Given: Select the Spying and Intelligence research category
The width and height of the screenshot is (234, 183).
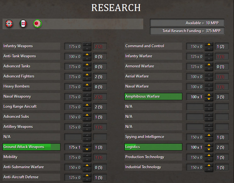Looking at the screenshot, I should pyautogui.click(x=153, y=137).
